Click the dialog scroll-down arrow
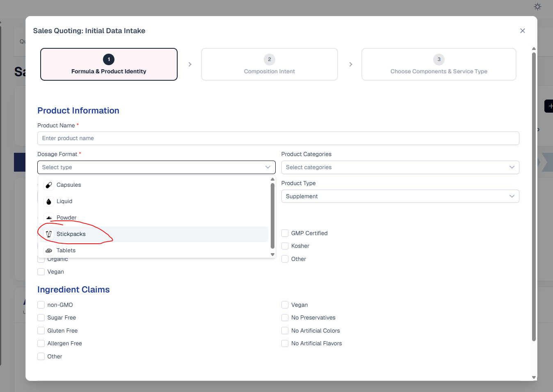Viewport: 553px width, 392px height. point(534,377)
